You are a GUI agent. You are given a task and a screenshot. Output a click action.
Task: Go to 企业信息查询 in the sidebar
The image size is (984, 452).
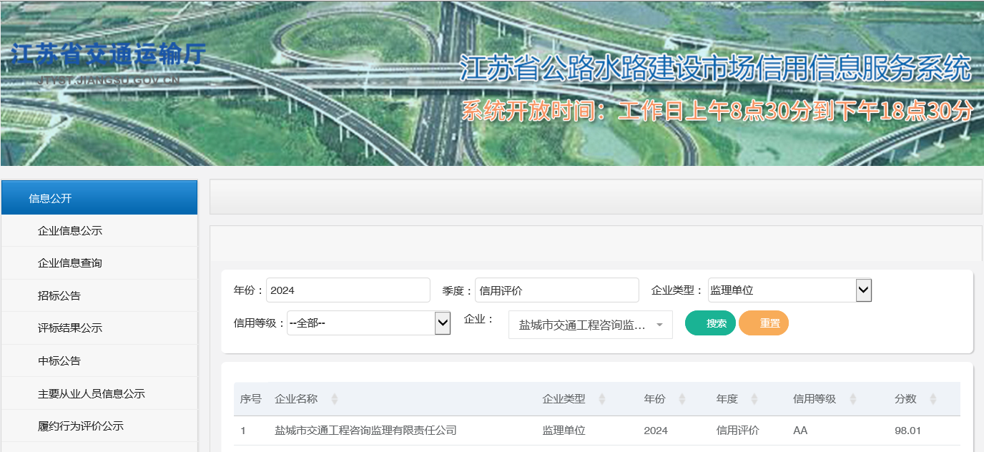[x=70, y=263]
